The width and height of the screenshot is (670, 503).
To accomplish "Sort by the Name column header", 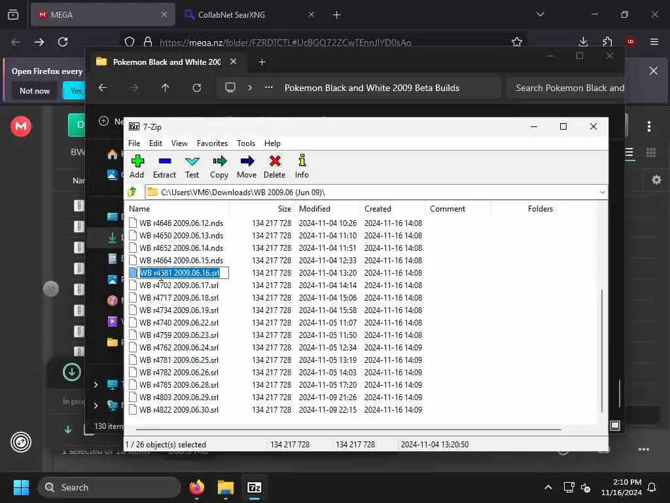I will point(178,209).
